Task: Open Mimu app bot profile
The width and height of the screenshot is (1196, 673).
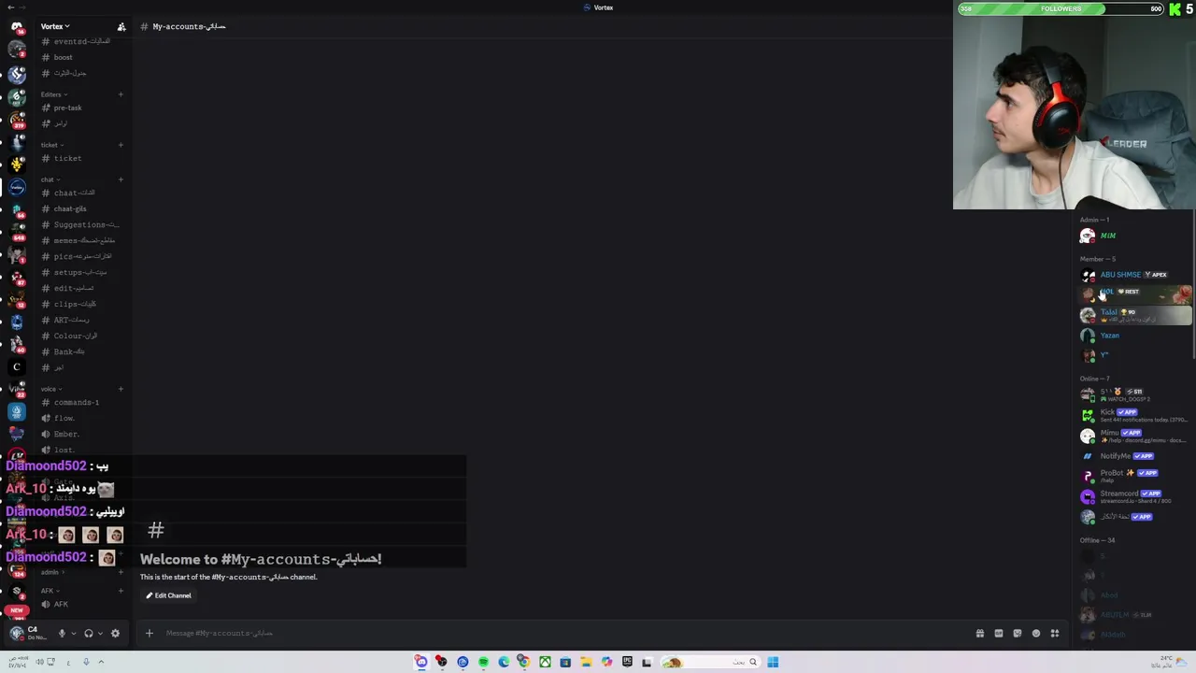Action: [x=1134, y=436]
